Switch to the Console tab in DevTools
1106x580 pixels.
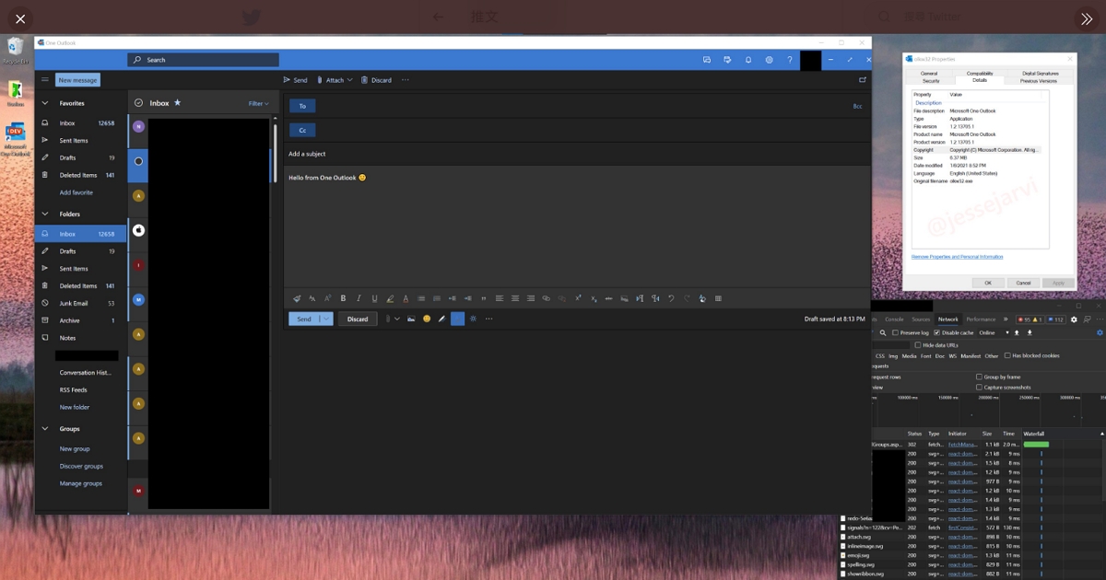click(893, 319)
